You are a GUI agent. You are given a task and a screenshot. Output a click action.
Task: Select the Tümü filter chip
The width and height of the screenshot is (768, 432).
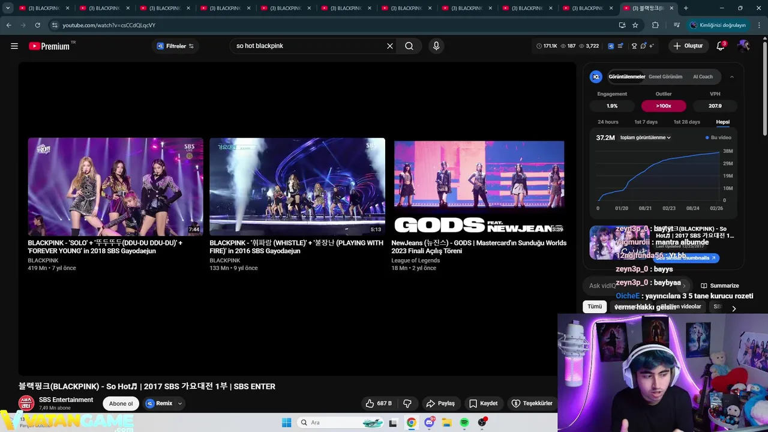[x=595, y=307]
